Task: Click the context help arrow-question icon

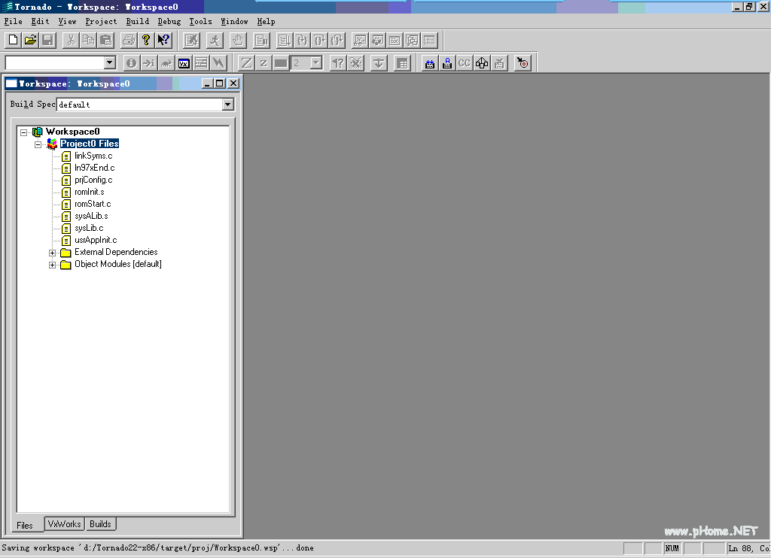Action: (163, 41)
